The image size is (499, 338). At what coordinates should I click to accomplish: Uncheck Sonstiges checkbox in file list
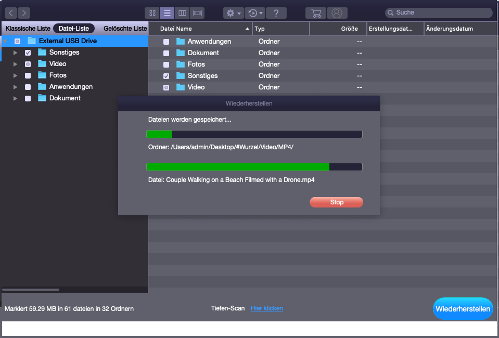[166, 76]
